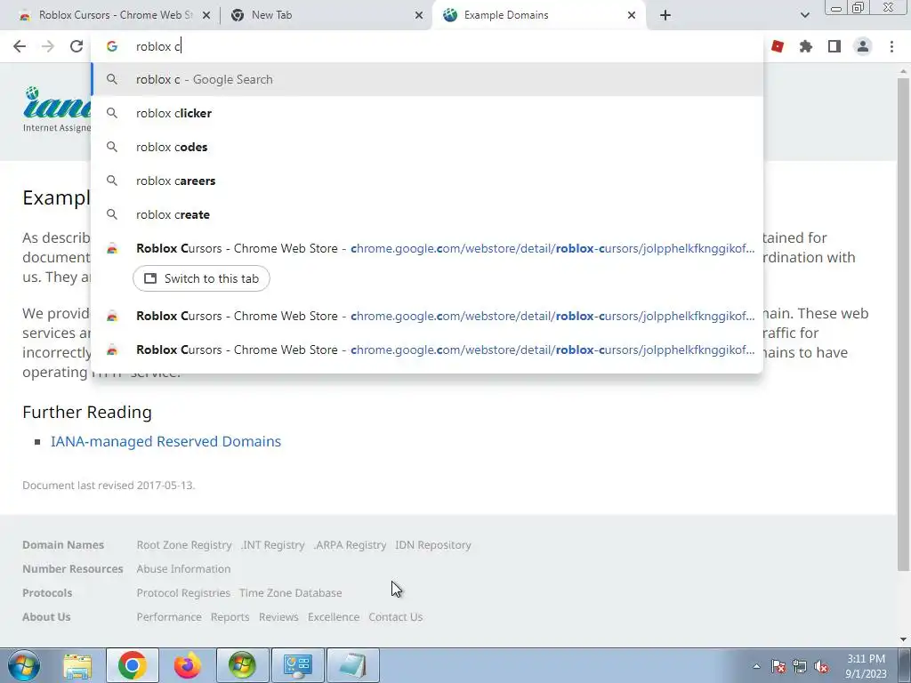The height and width of the screenshot is (683, 911).
Task: Close the Example Domains tab
Action: [632, 15]
